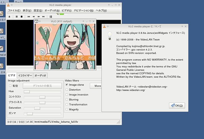Enable the 有効 image adjustment checkbox

point(10,86)
